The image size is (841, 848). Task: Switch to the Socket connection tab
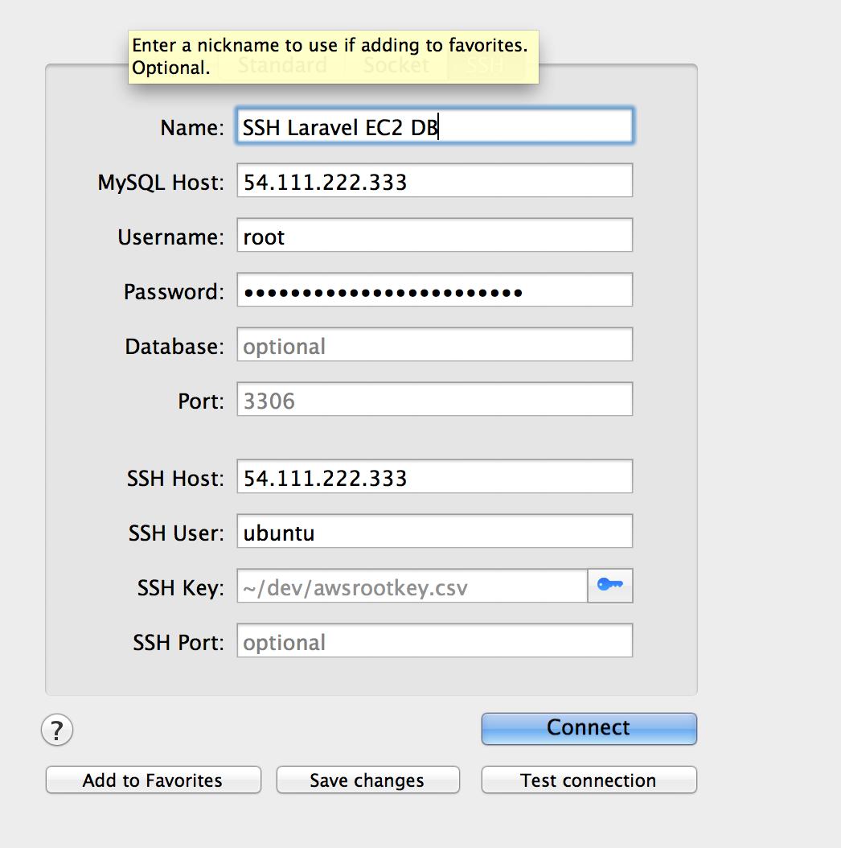click(396, 65)
